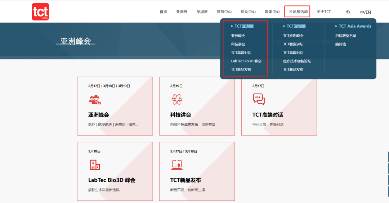The height and width of the screenshot is (203, 389).
Task: Click the 亚洲峰会 card workers icon
Action: pos(95,99)
